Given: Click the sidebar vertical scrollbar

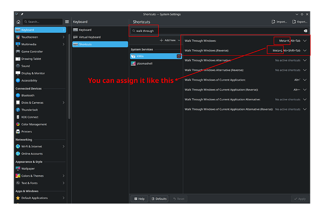Looking at the screenshot, I should click(x=69, y=76).
